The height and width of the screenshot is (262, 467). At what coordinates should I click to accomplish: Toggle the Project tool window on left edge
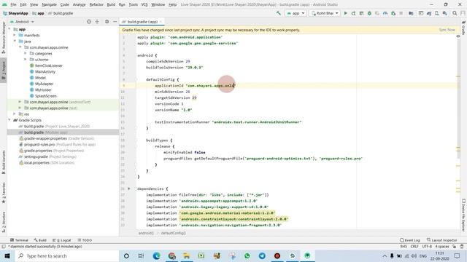pyautogui.click(x=3, y=71)
